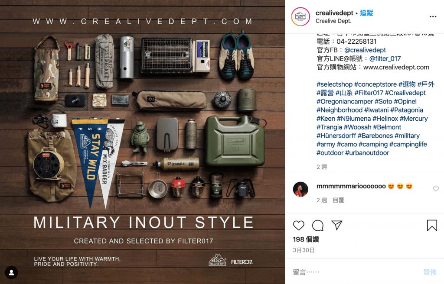The image size is (444, 284).
Task: Open the comment bubble icon
Action: click(318, 226)
